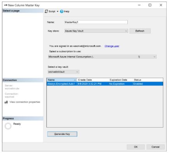Screen dimensions: 169x153
Task: Click the Enabled status cell
Action: [x=138, y=84]
